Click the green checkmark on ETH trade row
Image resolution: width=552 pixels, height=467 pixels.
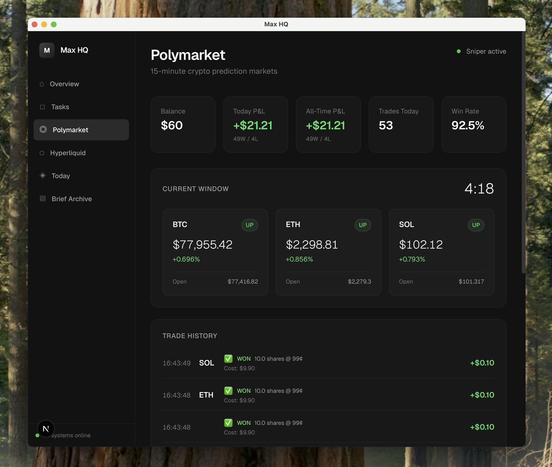pos(228,391)
